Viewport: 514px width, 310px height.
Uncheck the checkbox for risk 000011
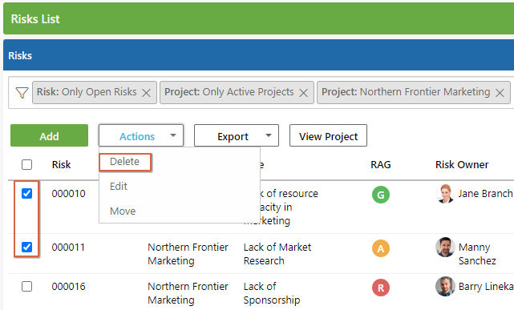(27, 248)
